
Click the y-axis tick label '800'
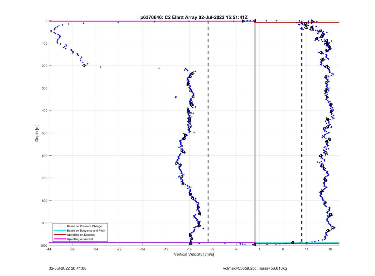pos(44,201)
